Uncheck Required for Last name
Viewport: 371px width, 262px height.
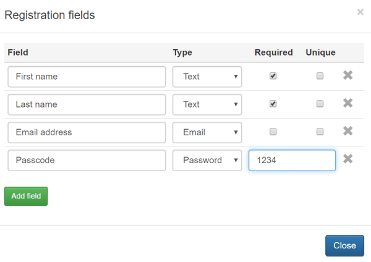273,104
